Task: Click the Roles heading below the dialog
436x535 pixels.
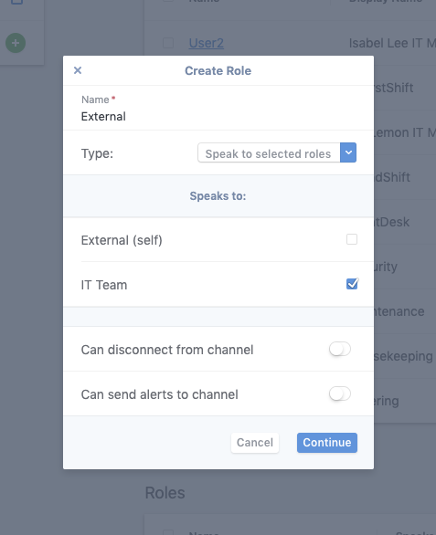Action: (165, 493)
